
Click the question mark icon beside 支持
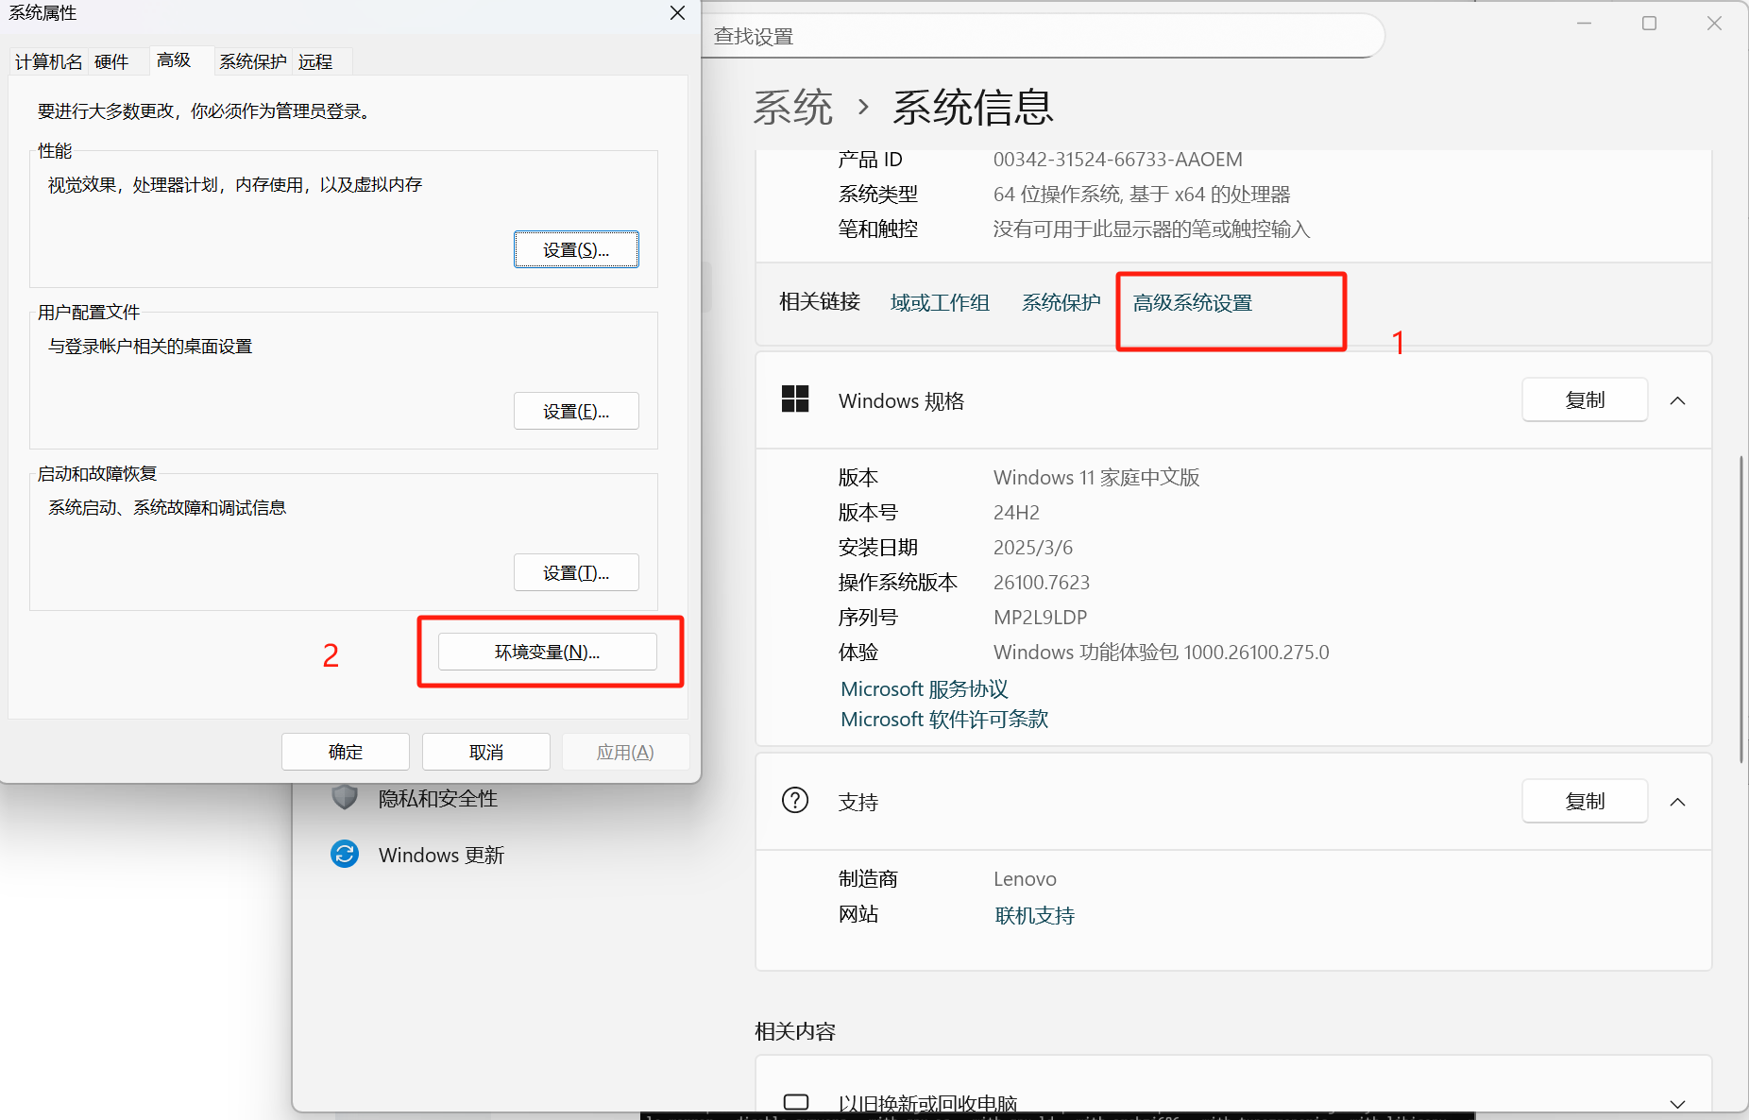795,801
